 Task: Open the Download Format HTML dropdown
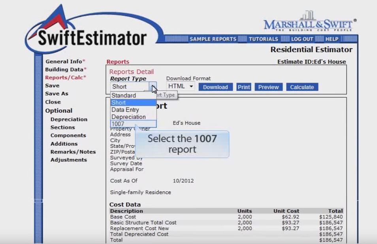pyautogui.click(x=180, y=86)
